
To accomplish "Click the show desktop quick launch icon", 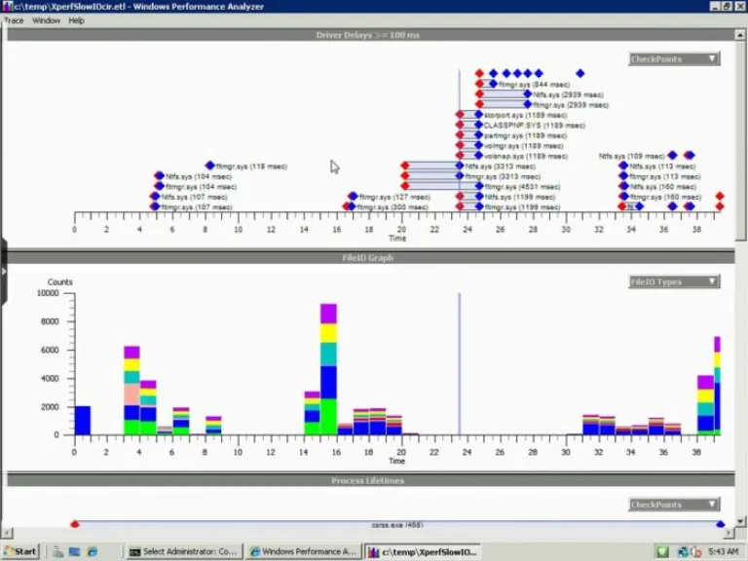I will (x=74, y=552).
